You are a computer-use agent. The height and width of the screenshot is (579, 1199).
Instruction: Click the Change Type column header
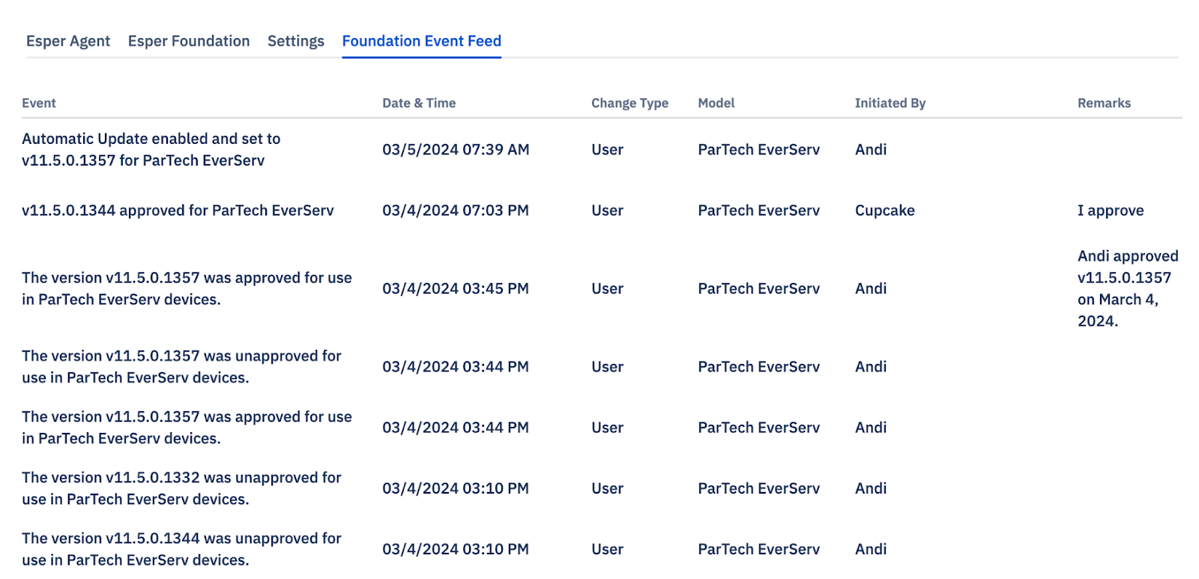click(629, 103)
